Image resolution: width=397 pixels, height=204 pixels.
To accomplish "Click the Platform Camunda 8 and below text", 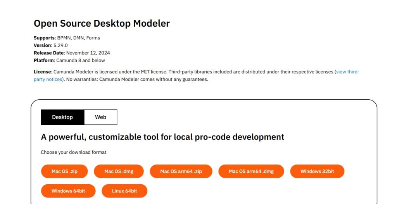I will click(69, 61).
